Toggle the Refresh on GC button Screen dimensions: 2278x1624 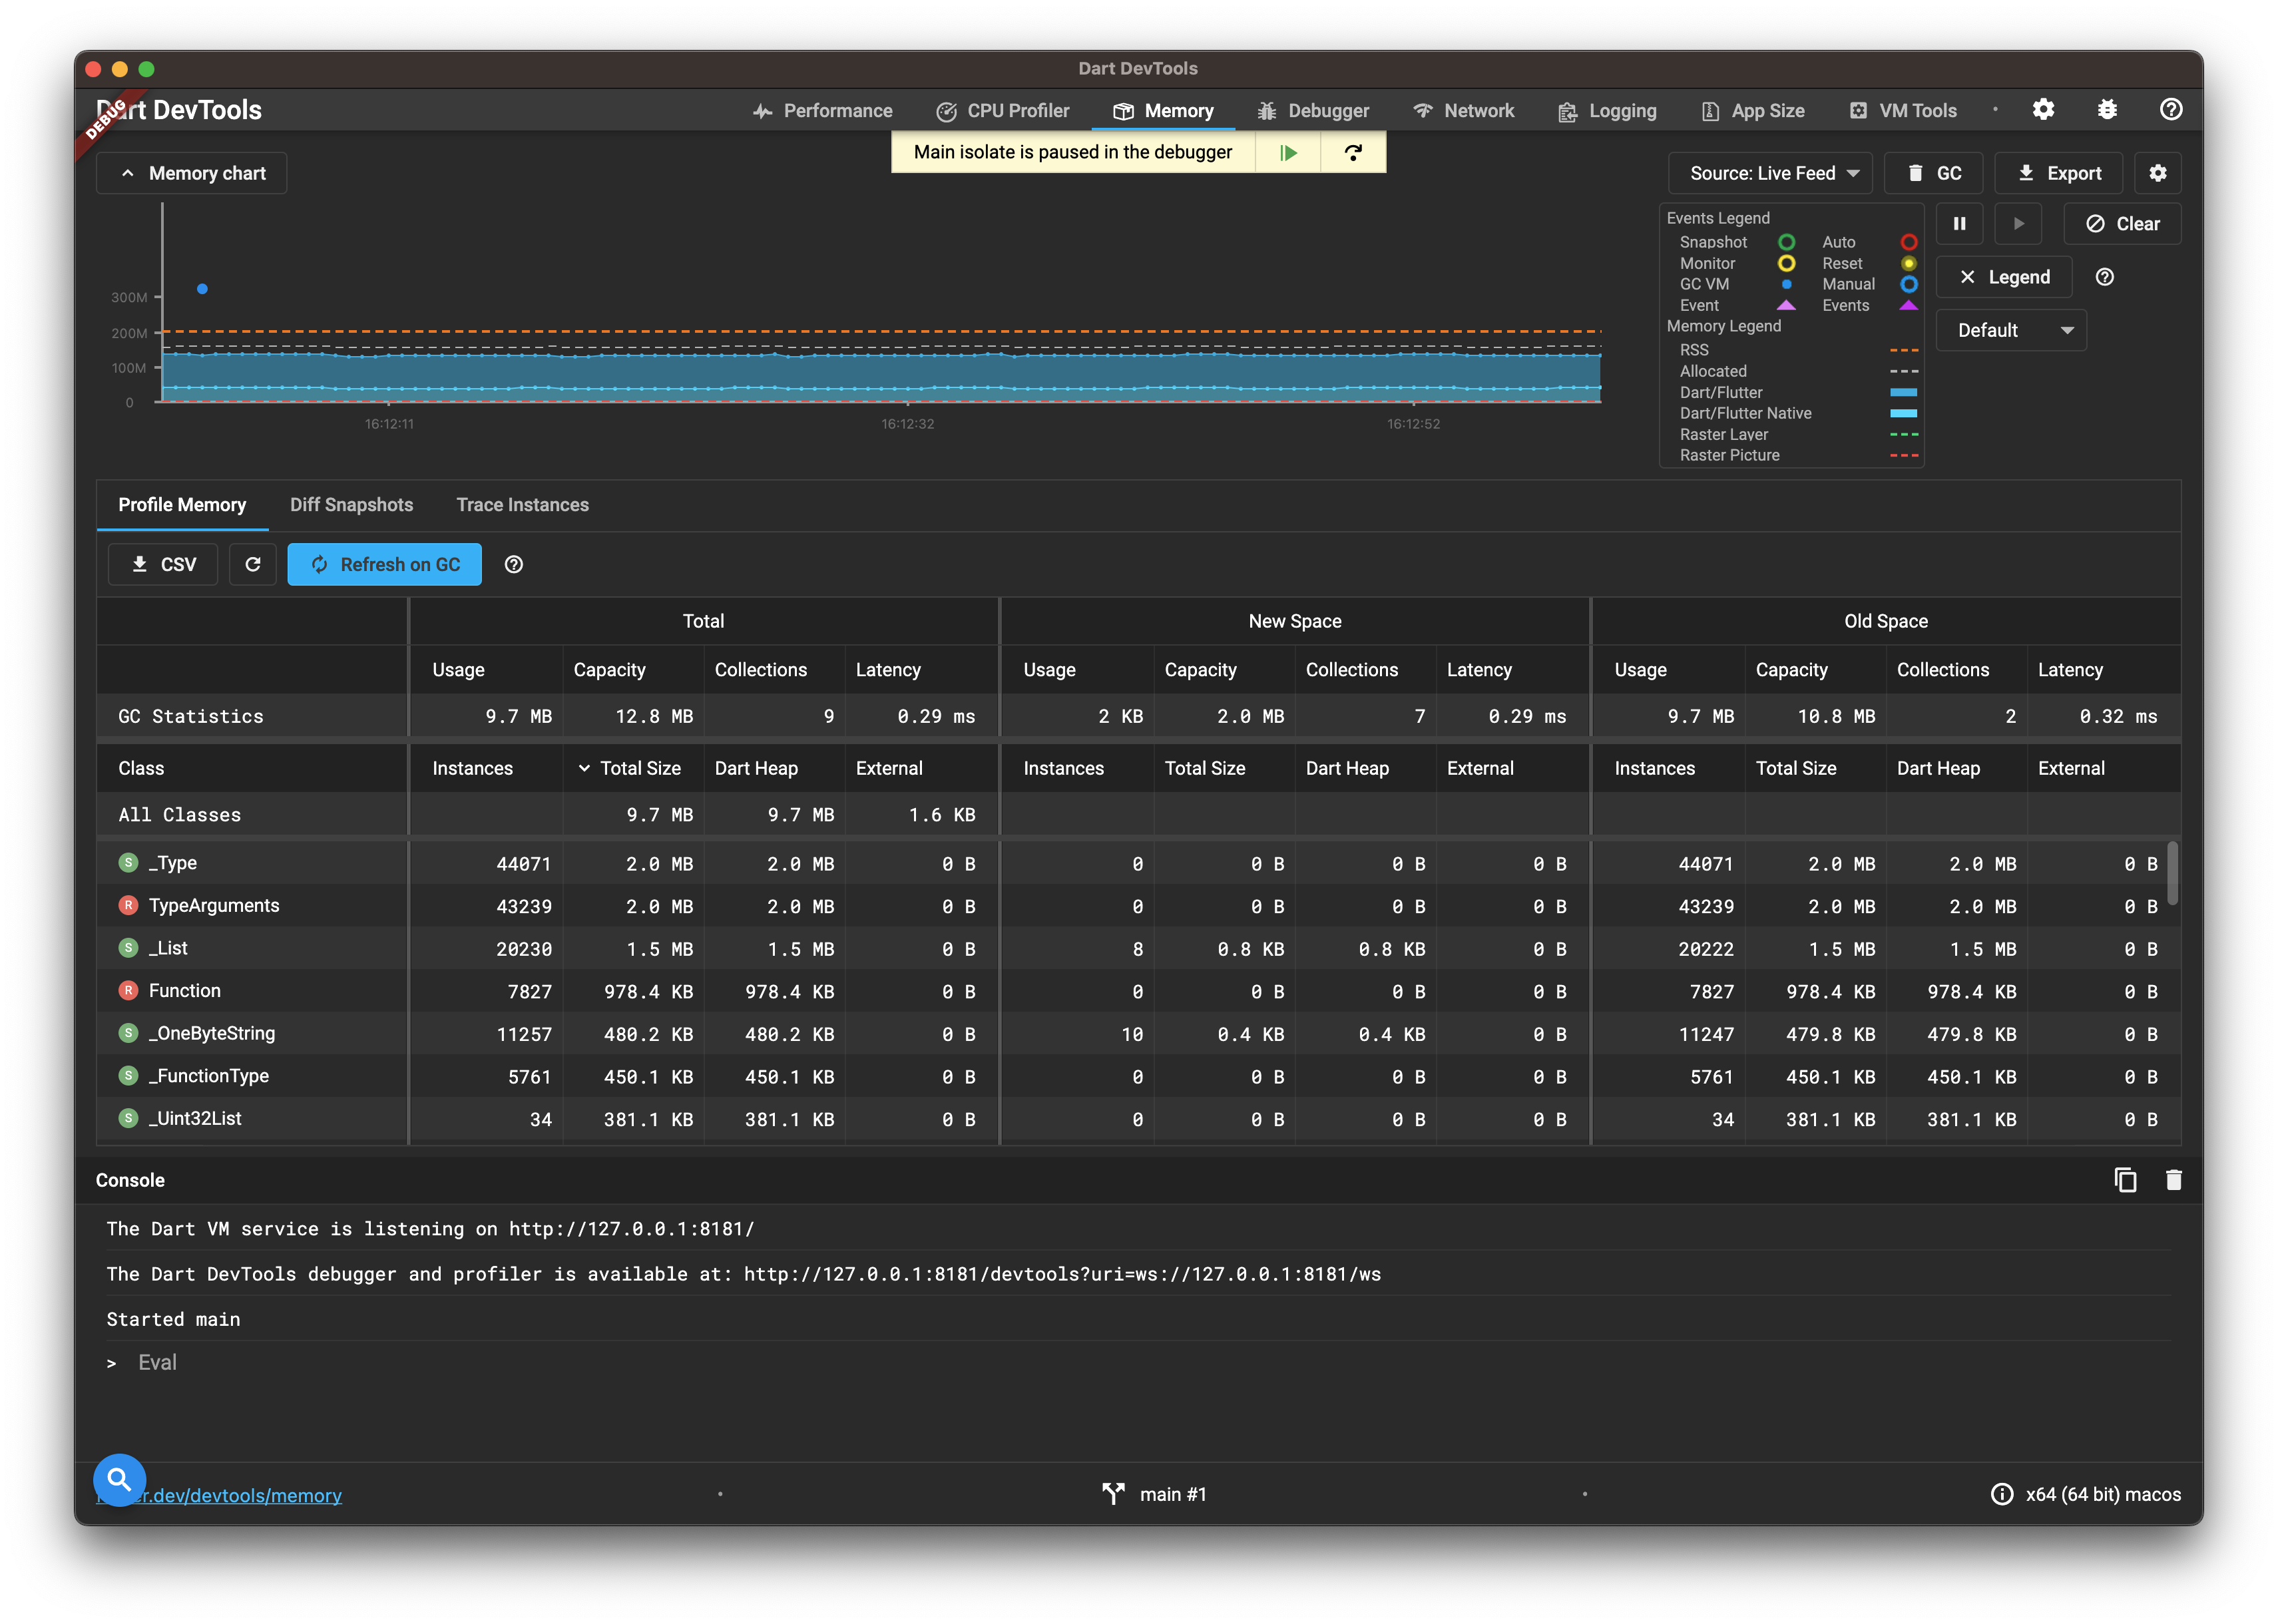point(385,565)
